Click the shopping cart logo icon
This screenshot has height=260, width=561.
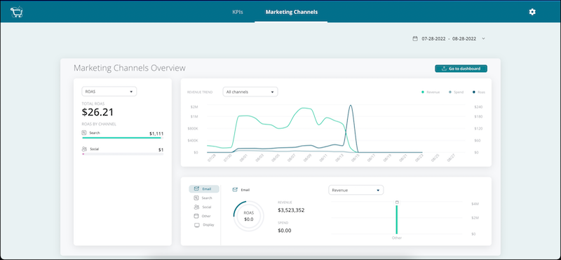[16, 12]
